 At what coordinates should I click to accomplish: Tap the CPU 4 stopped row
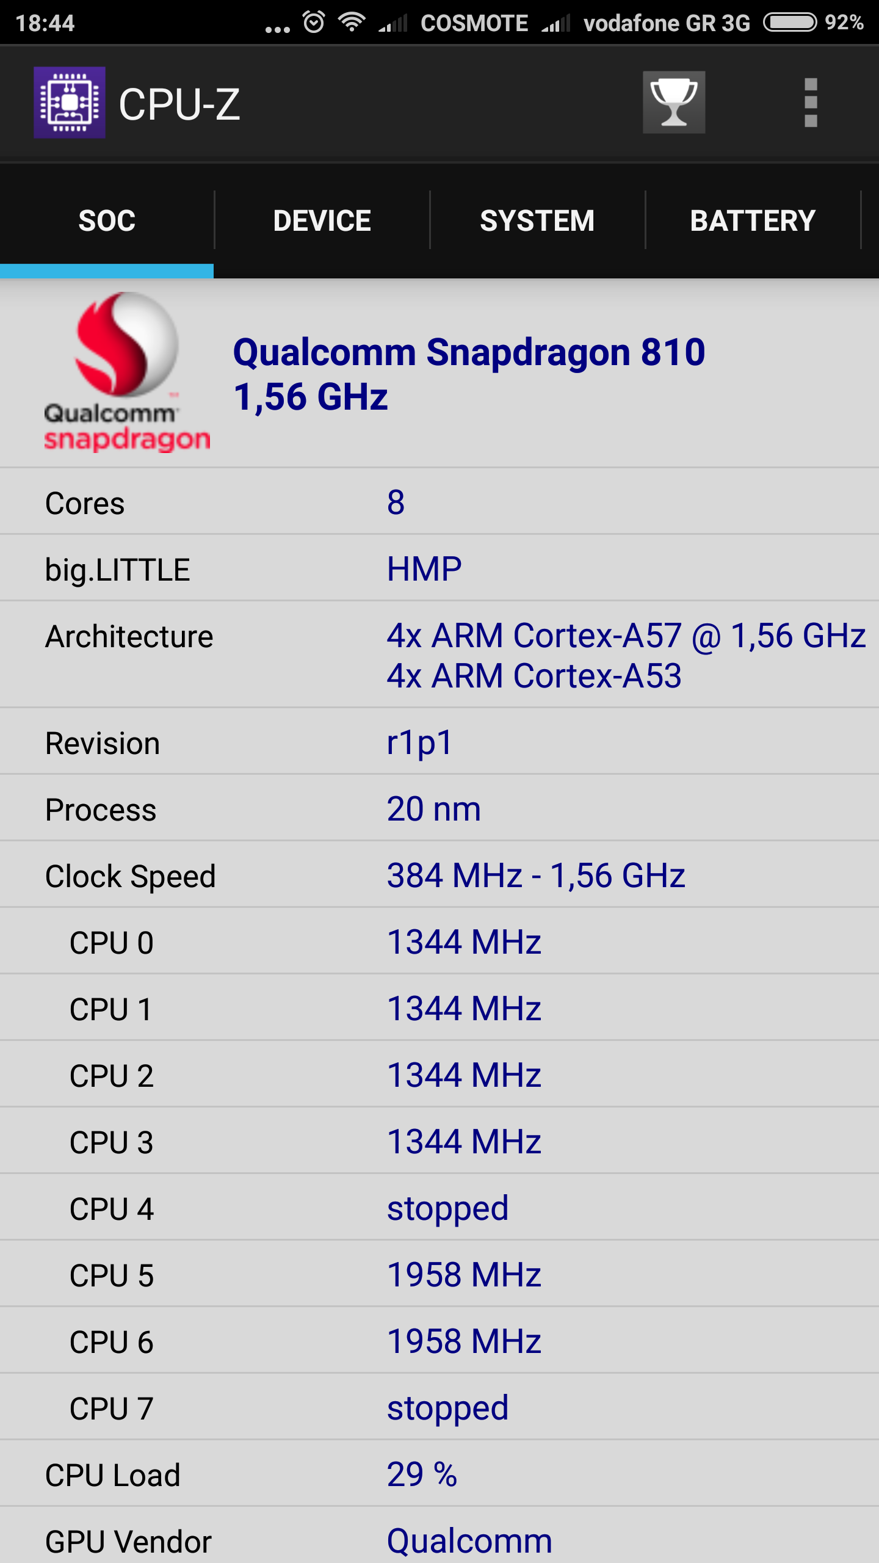coord(440,1209)
